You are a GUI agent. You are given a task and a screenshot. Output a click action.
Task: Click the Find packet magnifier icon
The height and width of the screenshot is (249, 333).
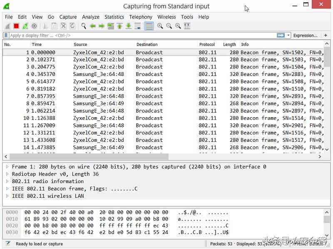(84, 26)
